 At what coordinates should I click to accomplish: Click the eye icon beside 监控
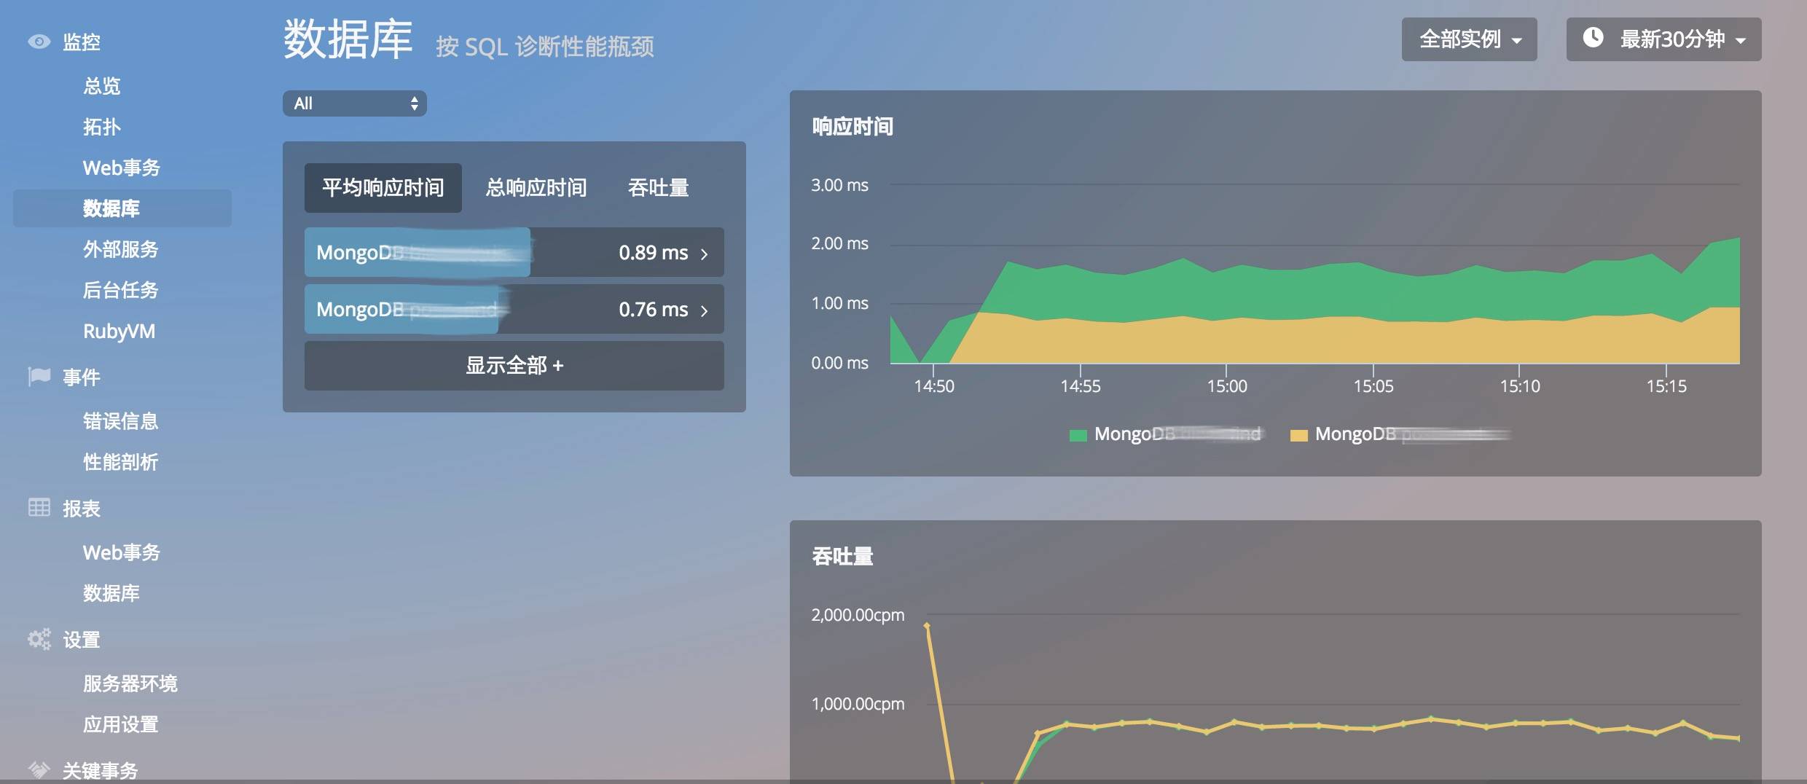coord(39,42)
